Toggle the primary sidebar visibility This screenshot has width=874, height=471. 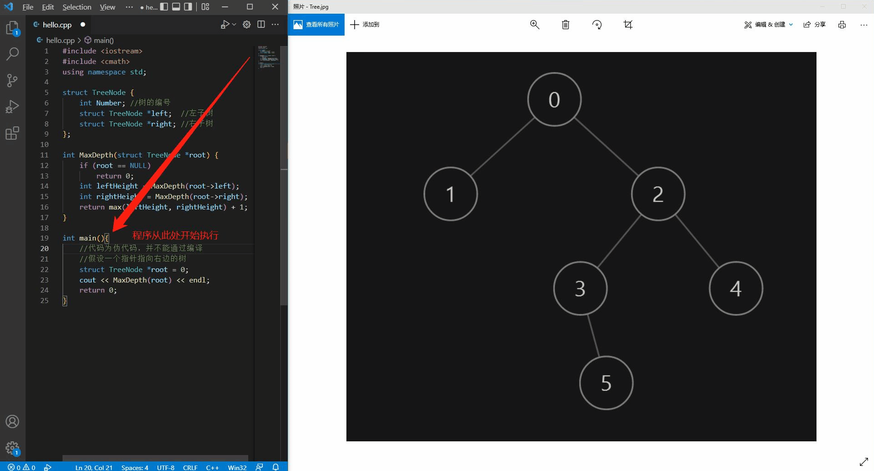[x=164, y=7]
